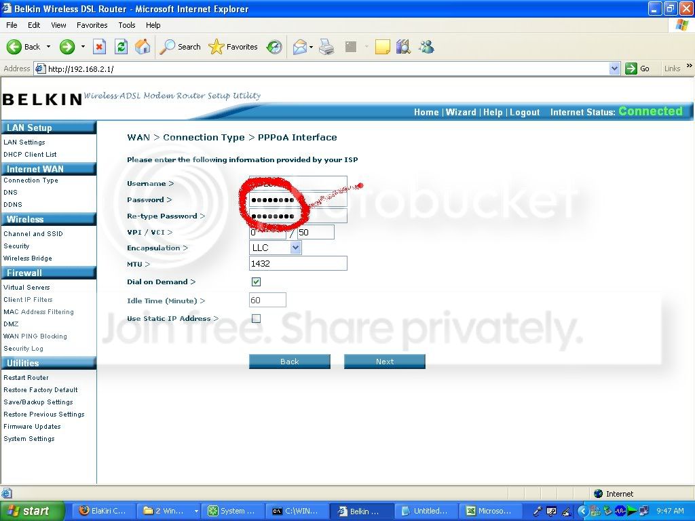Click the VCI value field showing 50

coord(316,232)
